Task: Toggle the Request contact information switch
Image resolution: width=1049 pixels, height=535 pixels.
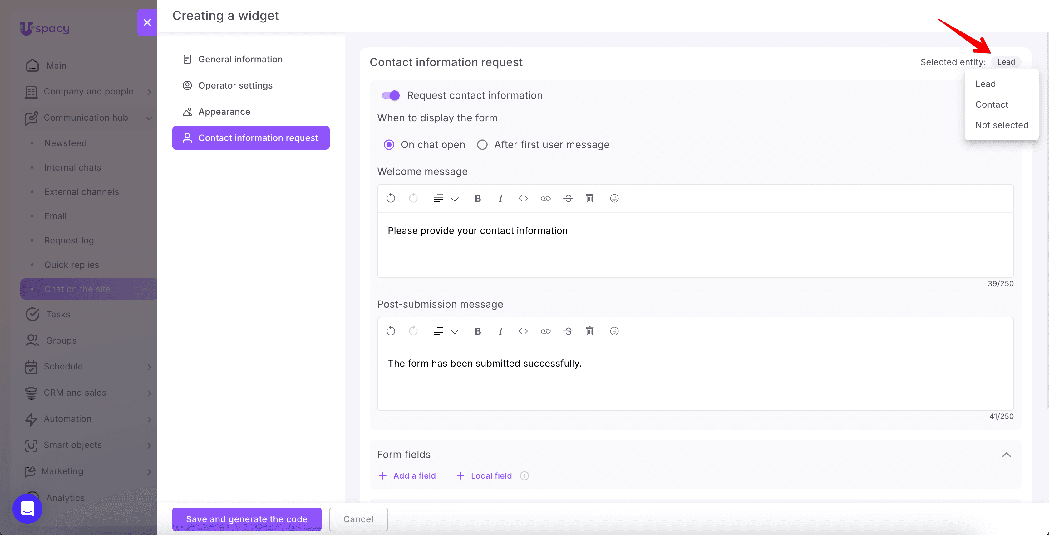Action: click(390, 95)
